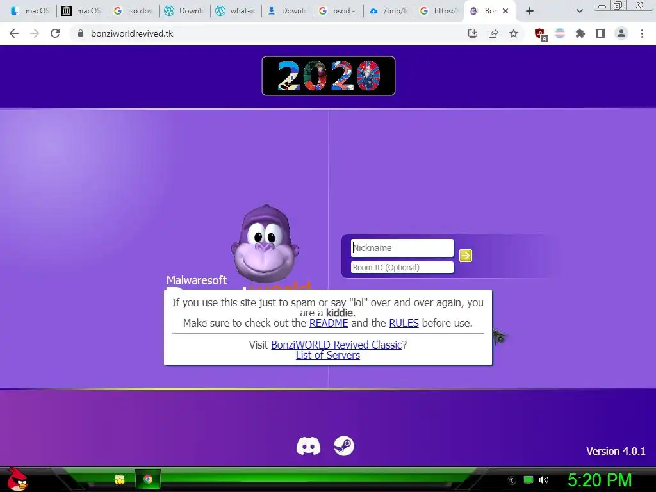This screenshot has width=656, height=492.
Task: Go back with the browser back arrow
Action: (x=14, y=33)
